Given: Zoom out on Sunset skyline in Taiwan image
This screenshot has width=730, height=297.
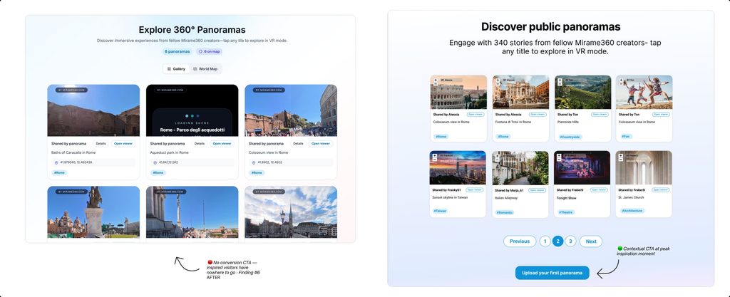Looking at the screenshot, I should pyautogui.click(x=435, y=160).
